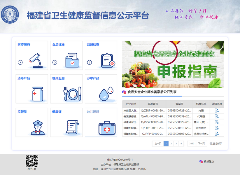Image resolution: width=240 pixels, height=175 pixels.
Task: Go to page 2 of list
Action: 171,143
